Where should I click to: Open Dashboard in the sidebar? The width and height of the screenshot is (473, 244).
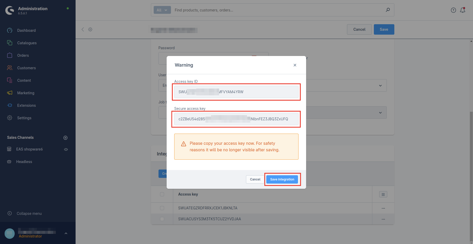26,30
